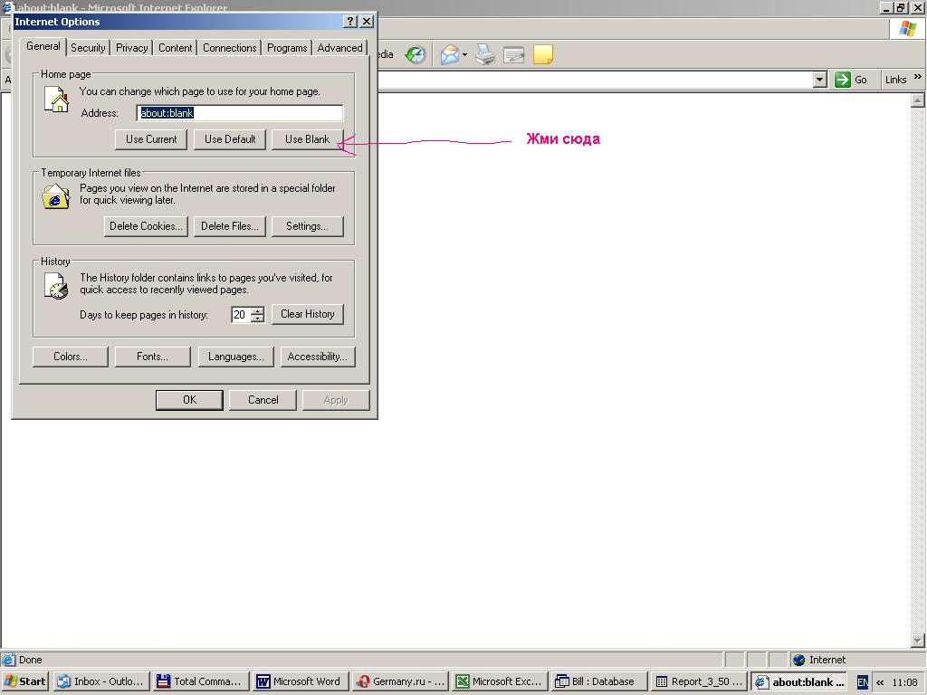Click the History toolbar icon

(x=415, y=55)
